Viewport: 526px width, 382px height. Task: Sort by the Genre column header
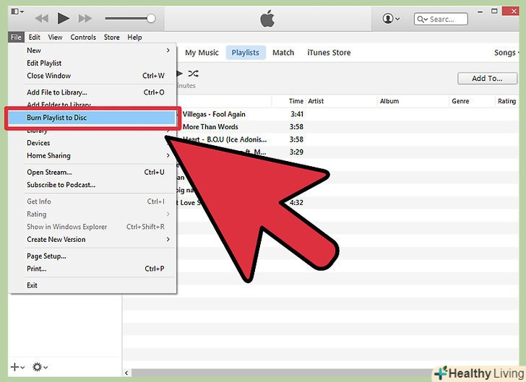pyautogui.click(x=472, y=101)
